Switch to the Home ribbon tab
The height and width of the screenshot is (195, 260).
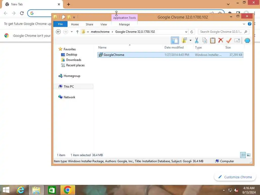75,24
